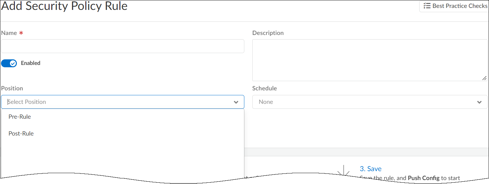Click the Push Config bold text

click(x=424, y=178)
